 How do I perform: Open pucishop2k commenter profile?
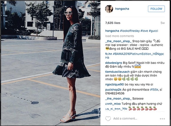[x=113, y=90]
